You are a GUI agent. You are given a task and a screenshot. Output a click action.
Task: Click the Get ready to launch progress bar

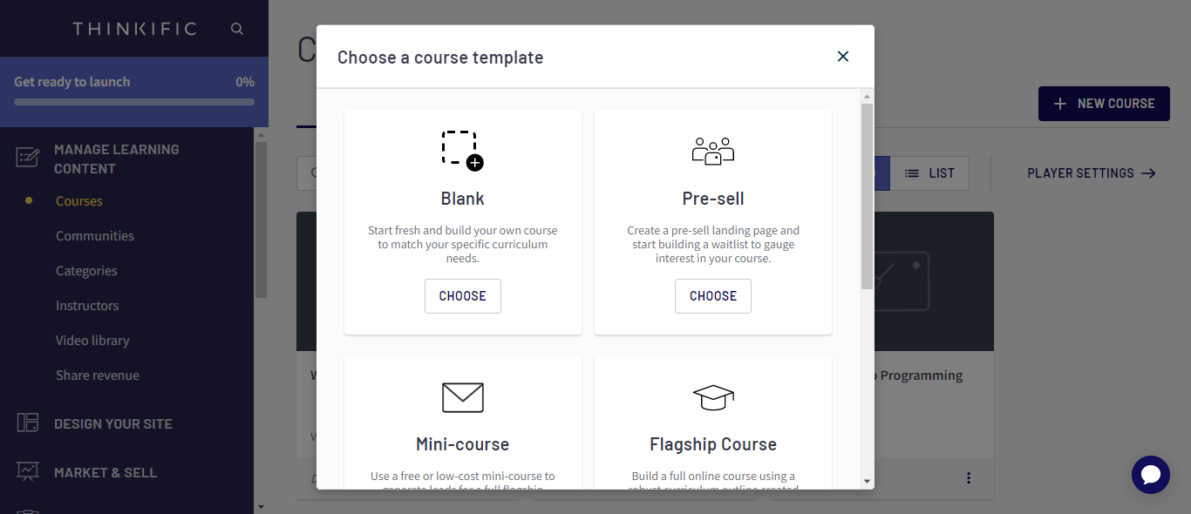134,102
